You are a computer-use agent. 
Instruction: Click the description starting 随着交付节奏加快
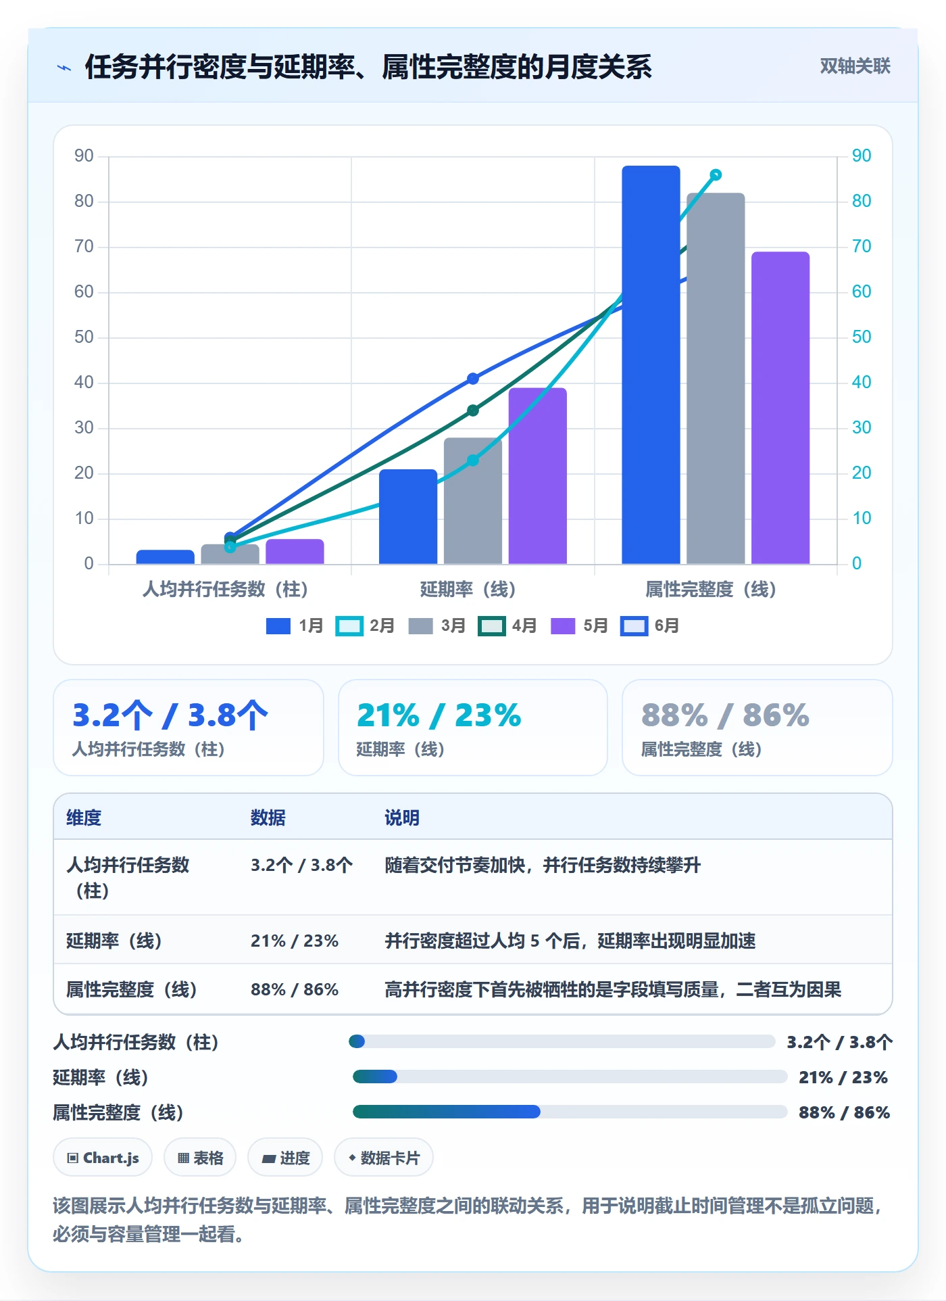coord(543,865)
